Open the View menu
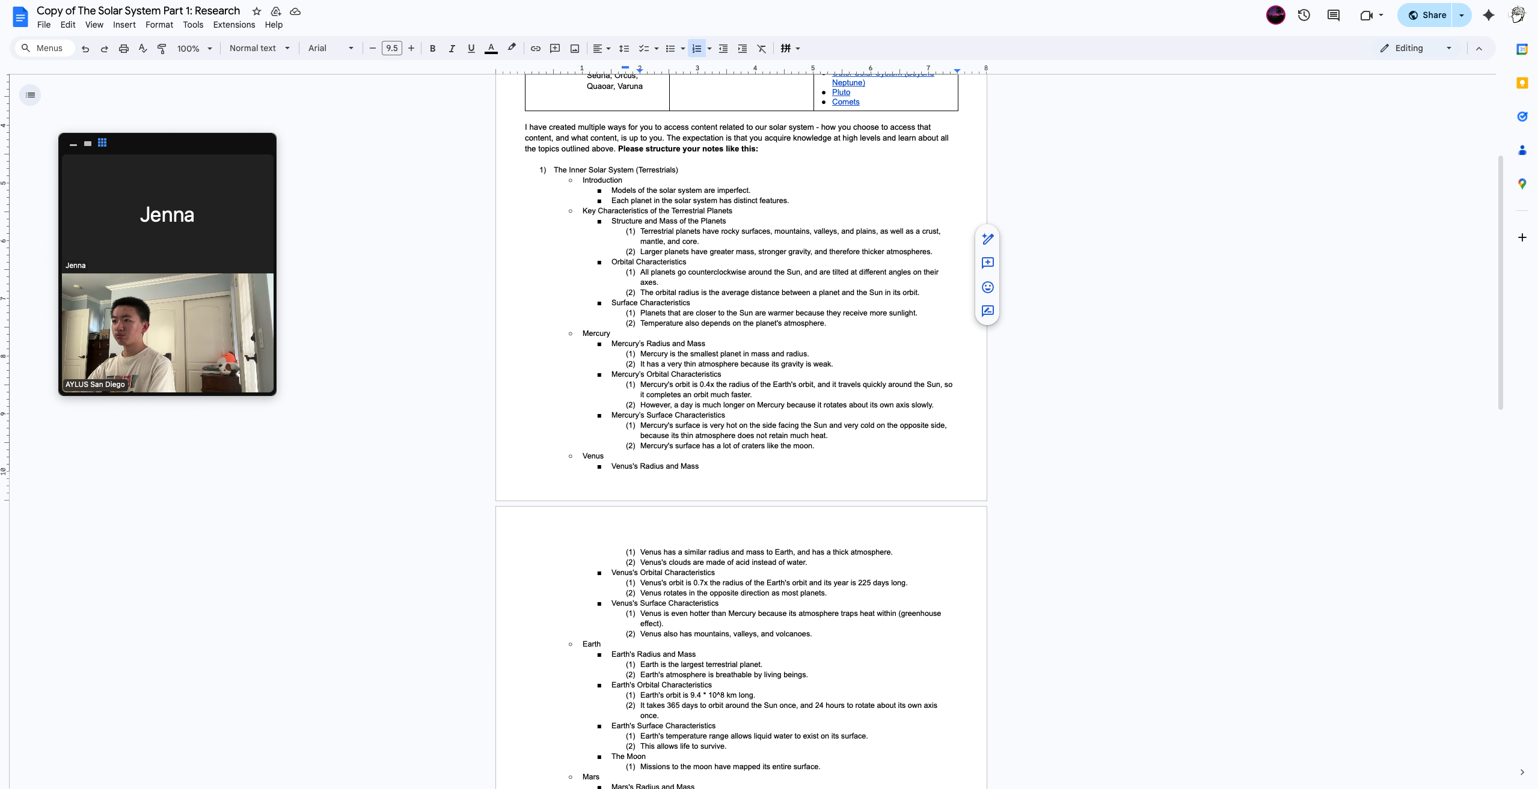Screen dimensions: 1538x789 pos(94,25)
